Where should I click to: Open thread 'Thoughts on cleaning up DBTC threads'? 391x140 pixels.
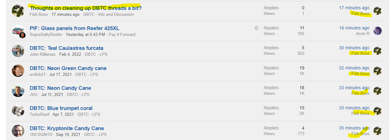point(86,8)
